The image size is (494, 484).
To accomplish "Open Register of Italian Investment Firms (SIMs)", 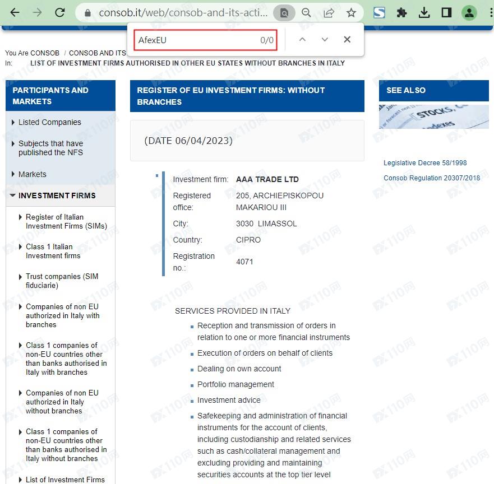I will [66, 221].
